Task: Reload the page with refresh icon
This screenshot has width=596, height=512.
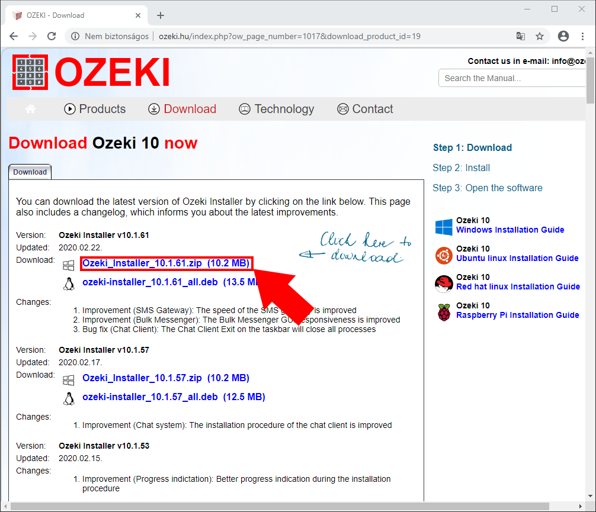Action: pyautogui.click(x=52, y=36)
